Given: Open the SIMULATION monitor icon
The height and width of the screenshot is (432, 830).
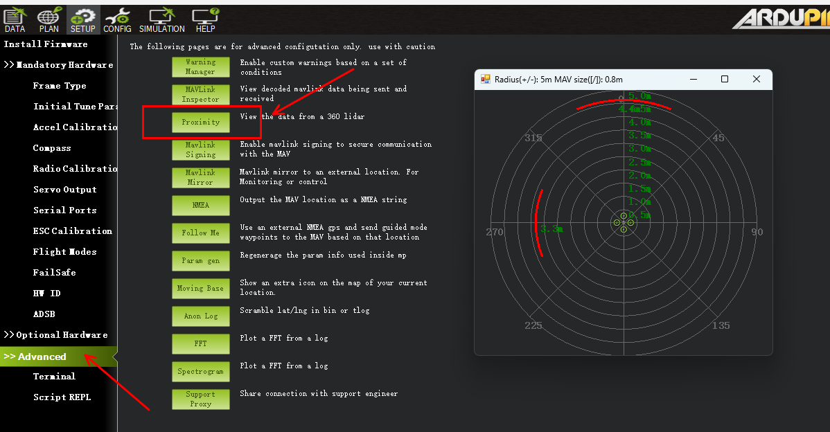Looking at the screenshot, I should tap(161, 19).
